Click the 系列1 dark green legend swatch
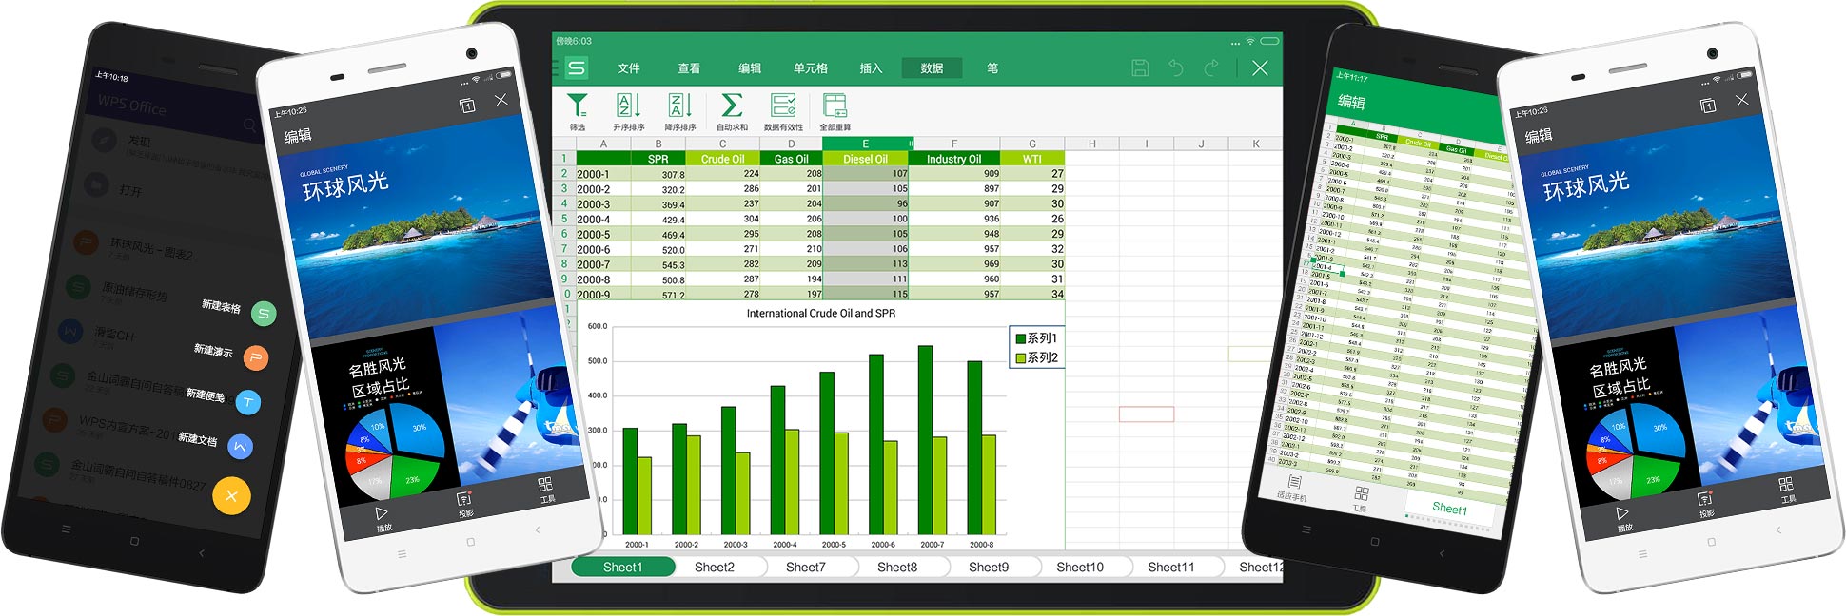This screenshot has height=616, width=1846. [x=1020, y=338]
